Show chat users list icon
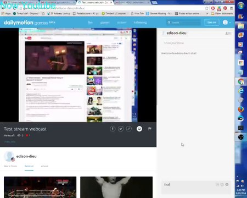Image resolution: width=247 pixels, height=198 pixels. click(x=228, y=33)
